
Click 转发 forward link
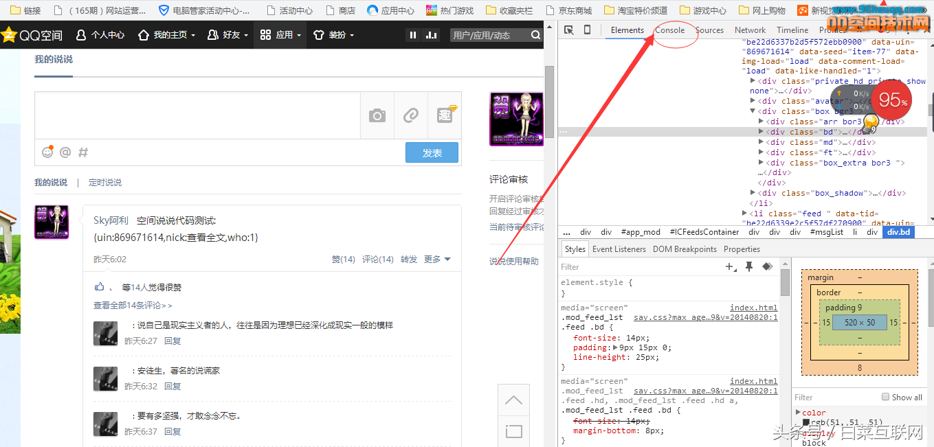point(409,260)
